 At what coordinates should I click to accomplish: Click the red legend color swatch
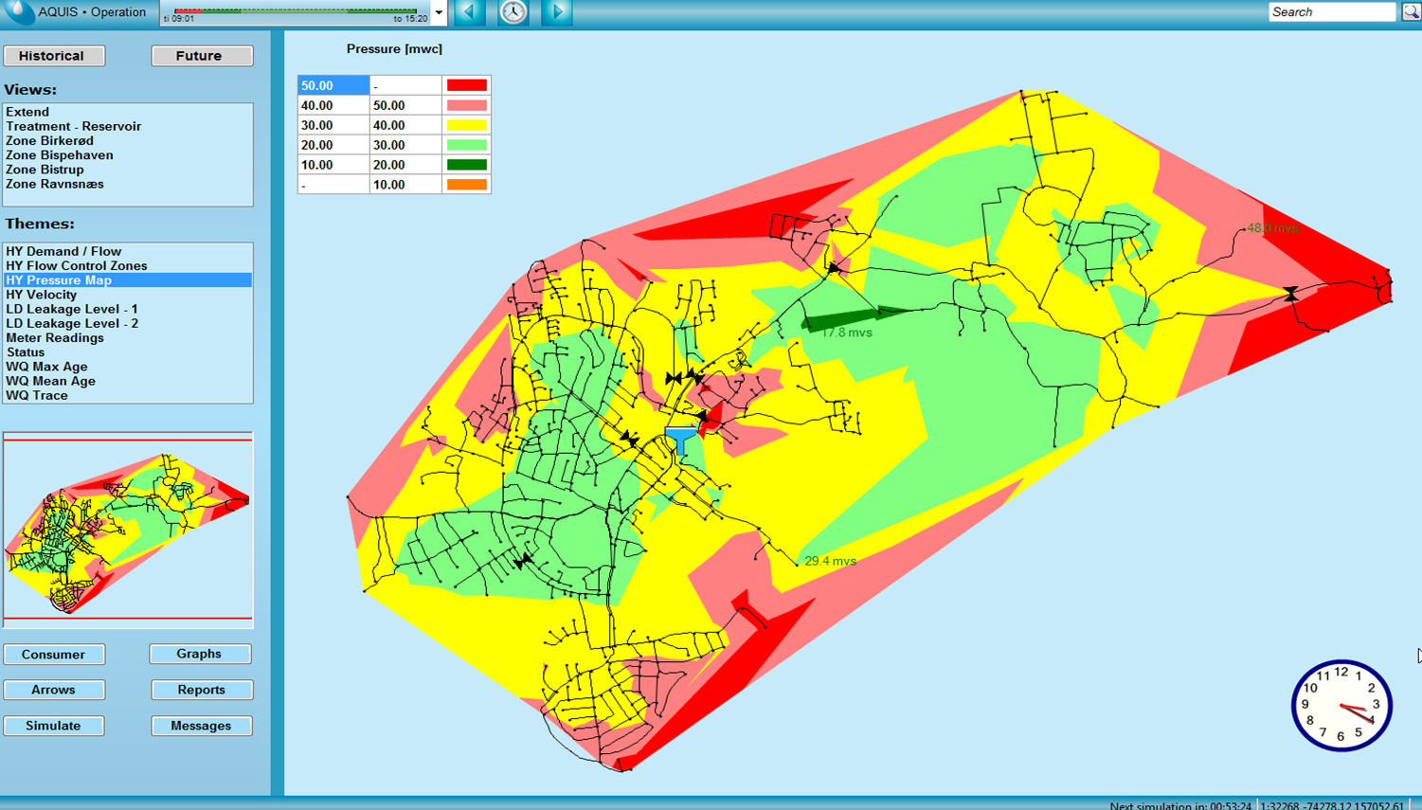(466, 85)
